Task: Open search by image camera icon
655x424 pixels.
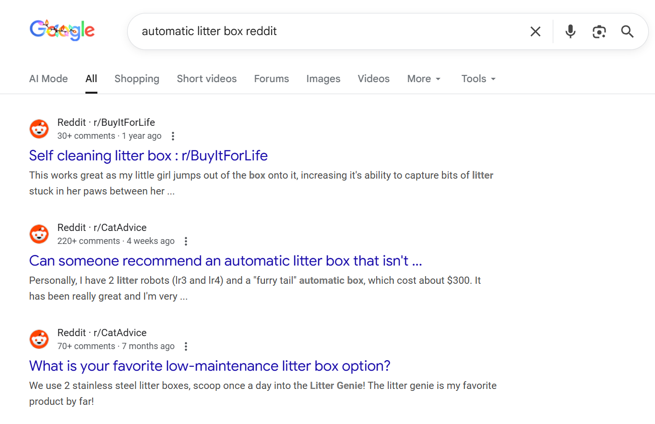Action: pos(599,32)
